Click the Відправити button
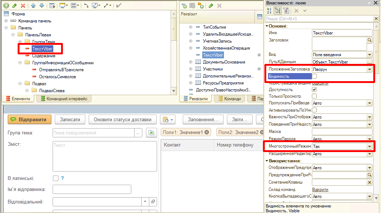 coord(30,119)
